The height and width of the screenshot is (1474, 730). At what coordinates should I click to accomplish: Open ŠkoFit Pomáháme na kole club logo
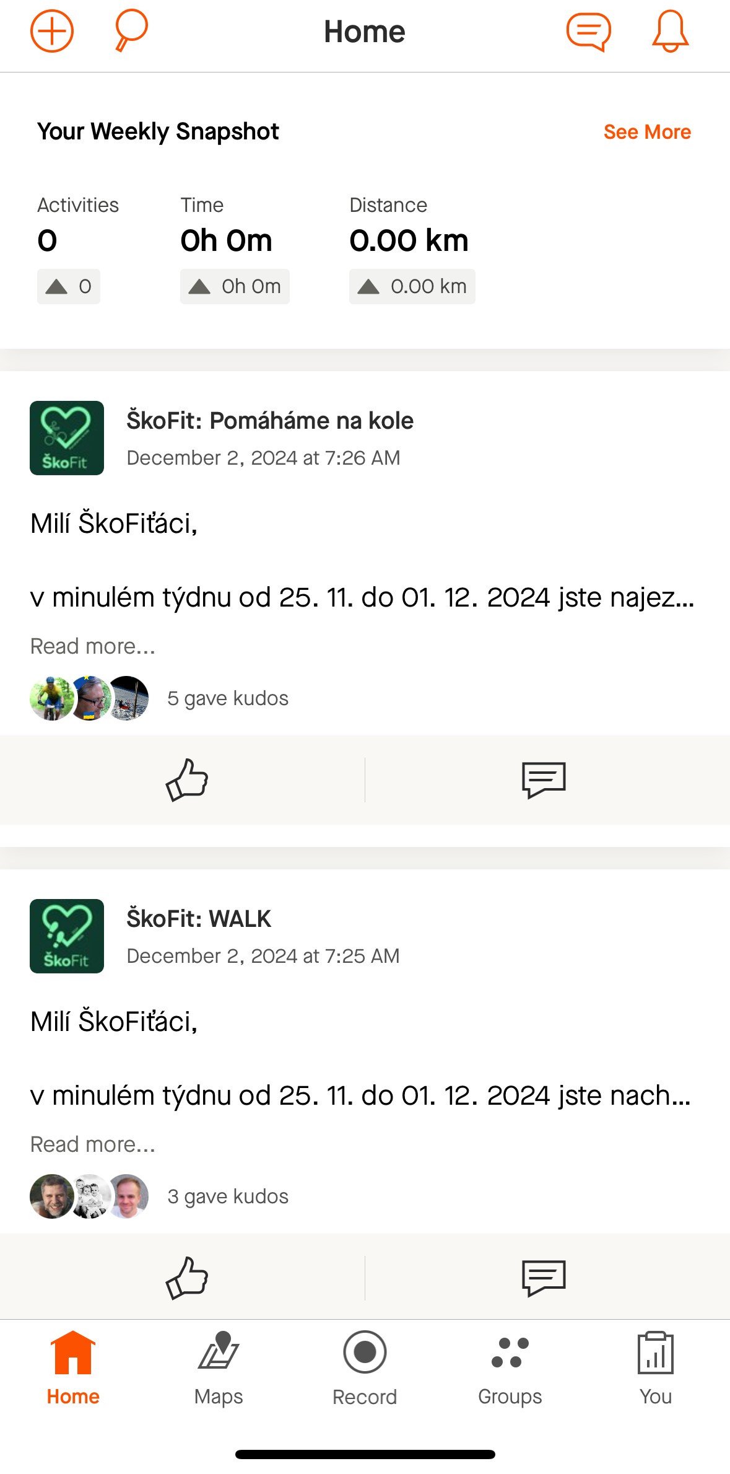click(x=67, y=438)
